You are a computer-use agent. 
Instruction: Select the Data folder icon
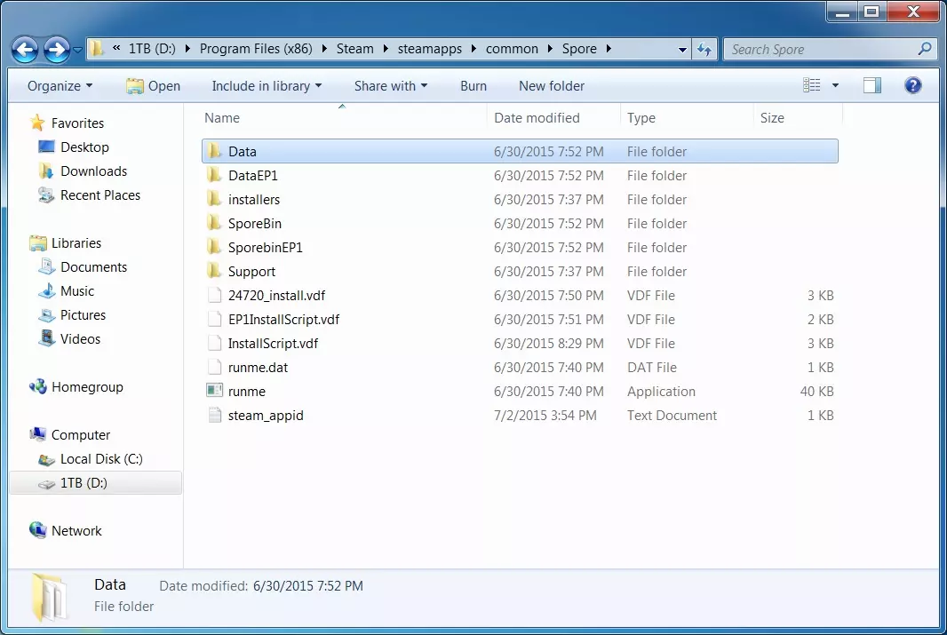[214, 151]
